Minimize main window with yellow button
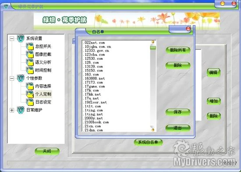 pos(223,3)
